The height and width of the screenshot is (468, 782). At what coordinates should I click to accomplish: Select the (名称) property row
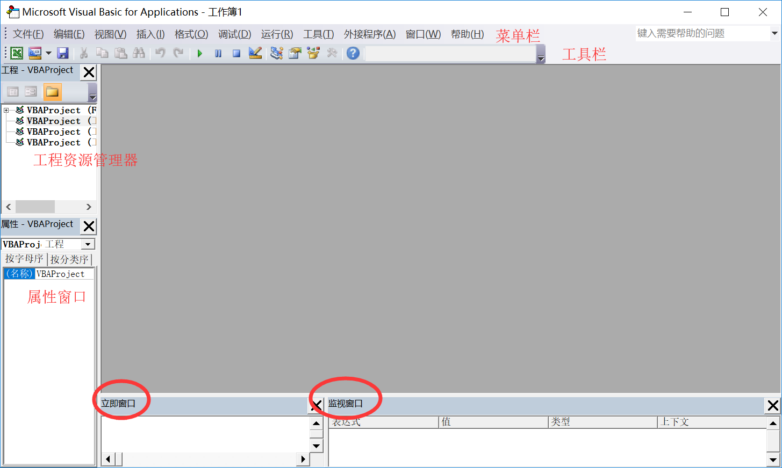(49, 274)
